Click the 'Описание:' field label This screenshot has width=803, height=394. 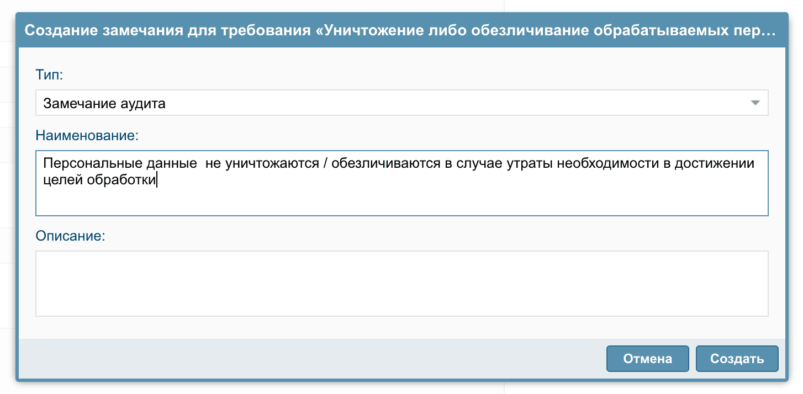[x=70, y=236]
